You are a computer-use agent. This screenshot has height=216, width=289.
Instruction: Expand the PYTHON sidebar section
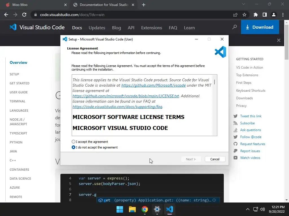pyautogui.click(x=16, y=142)
